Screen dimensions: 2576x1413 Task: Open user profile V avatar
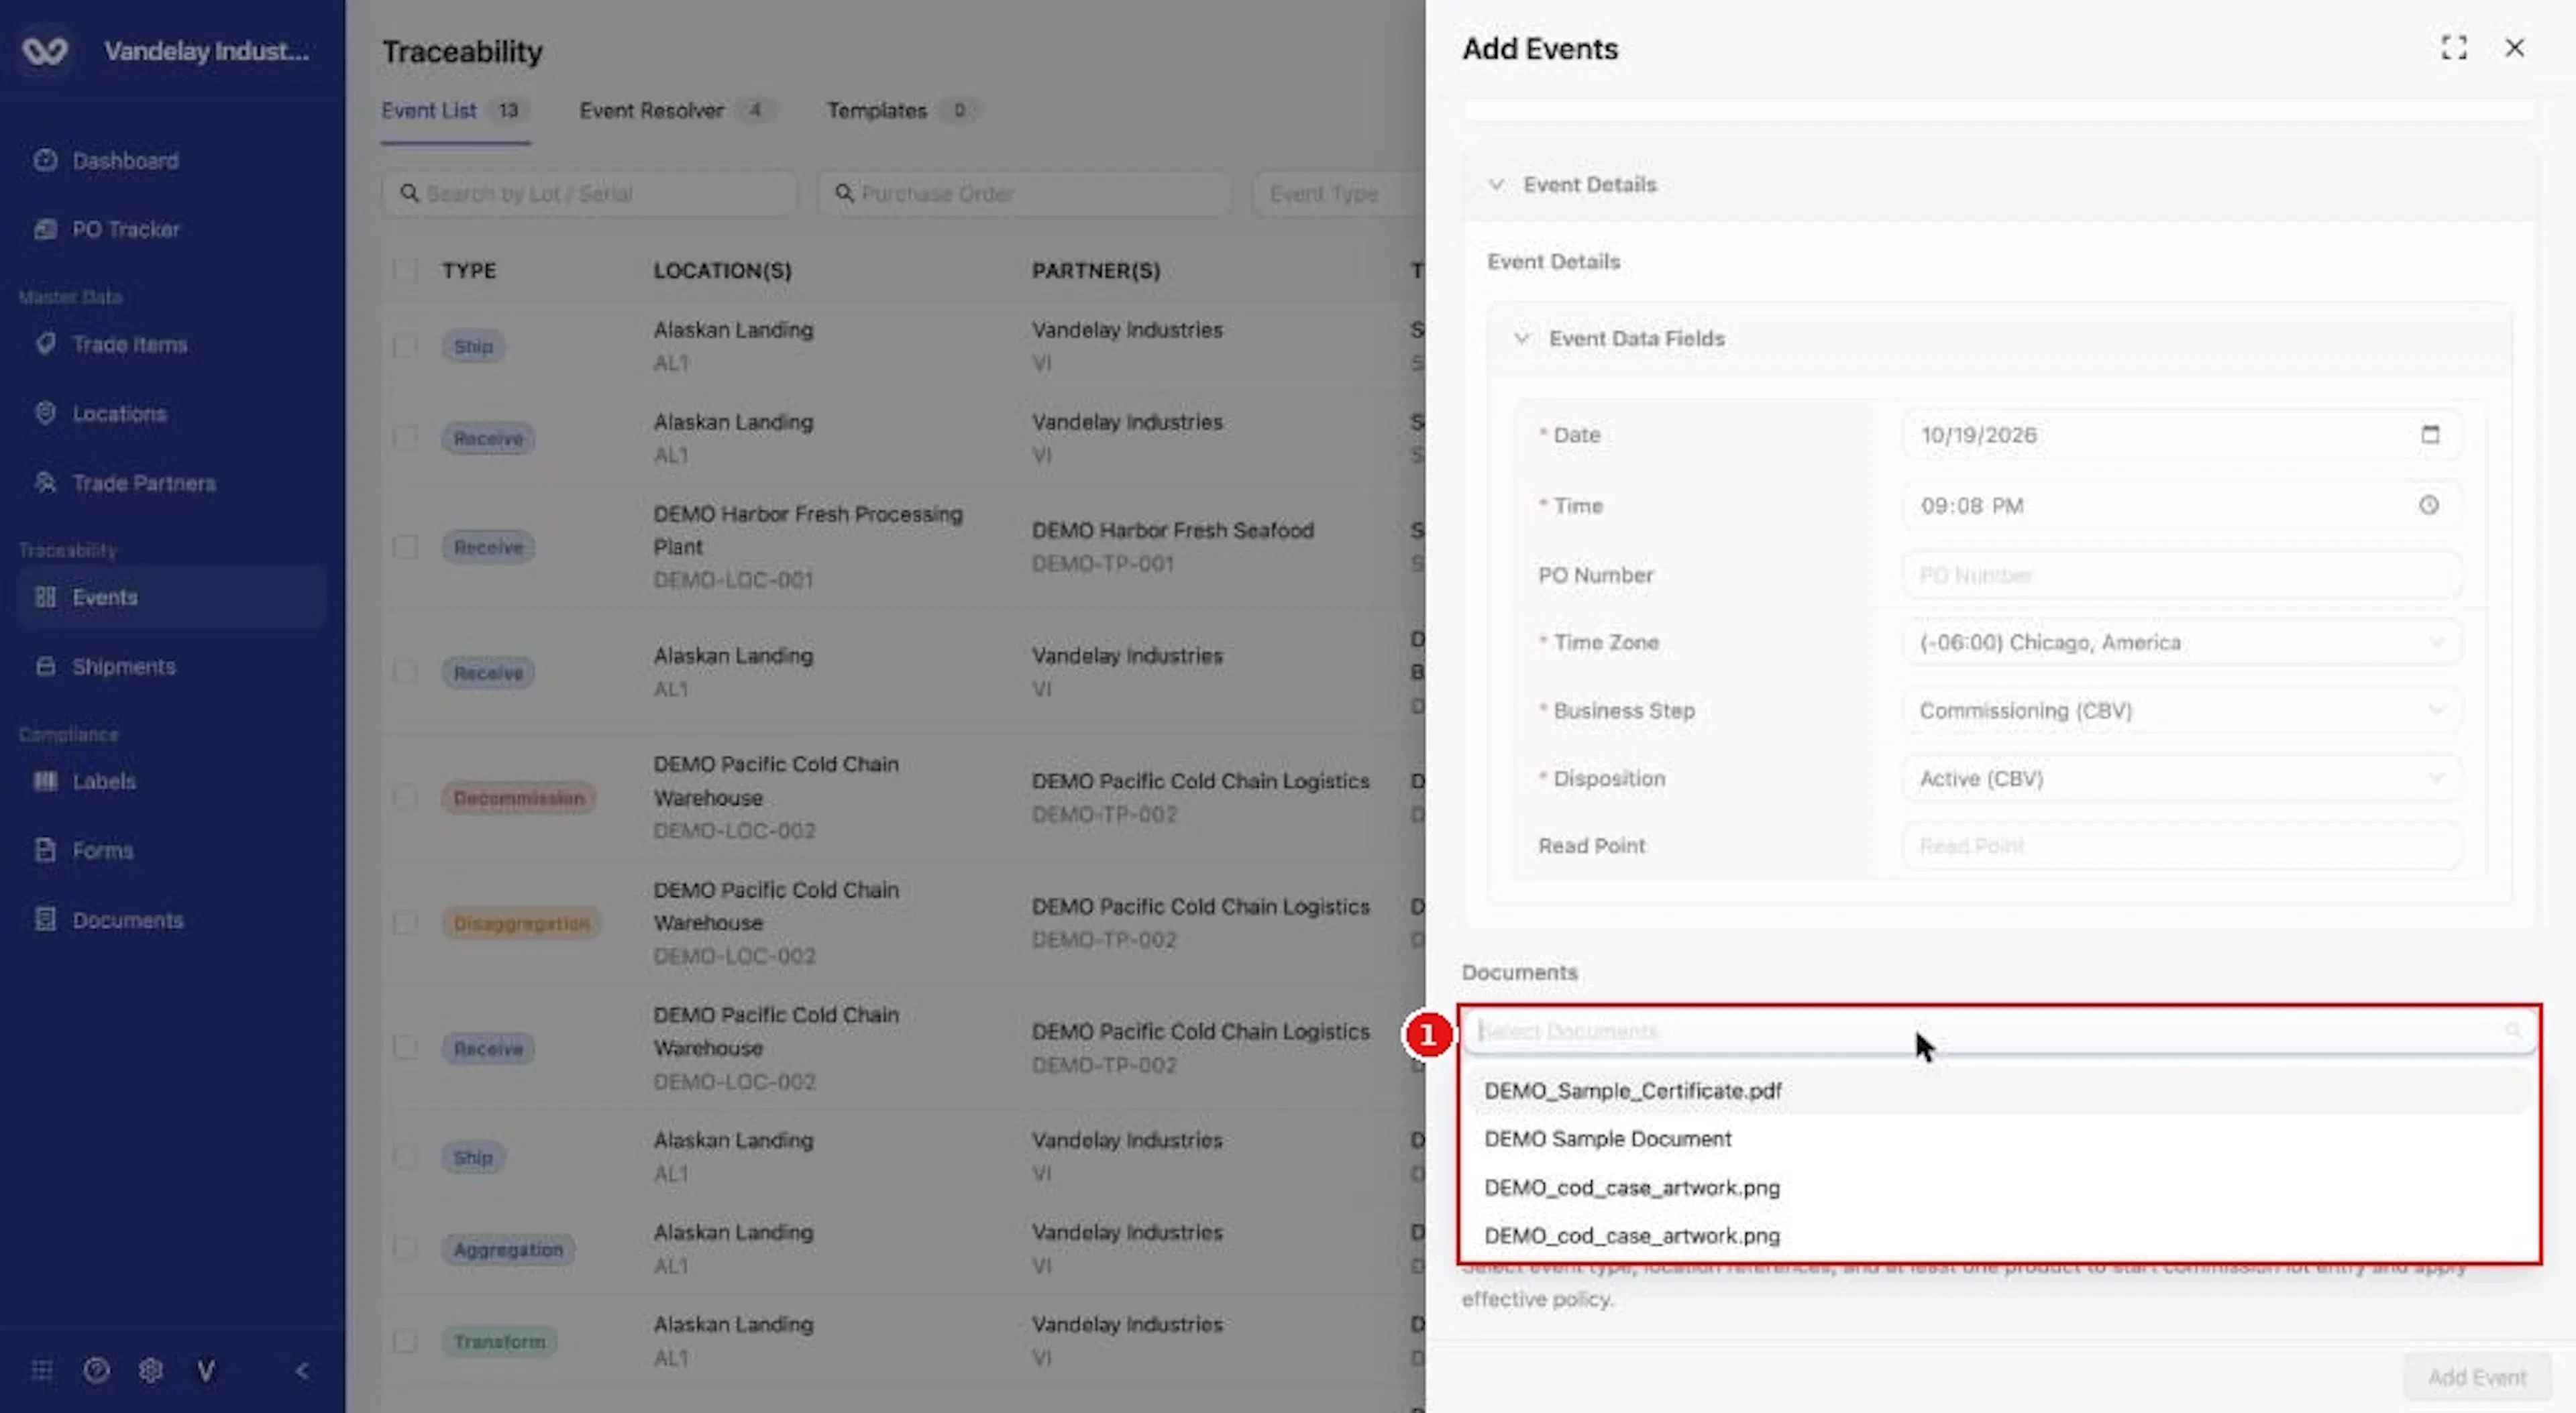click(x=206, y=1370)
